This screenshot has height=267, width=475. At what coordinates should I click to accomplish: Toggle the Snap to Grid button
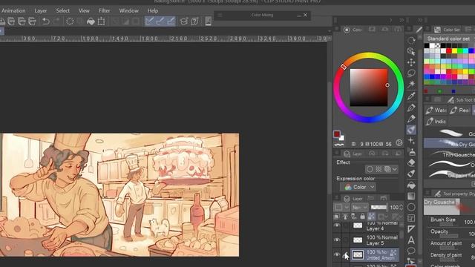pyautogui.click(x=171, y=21)
